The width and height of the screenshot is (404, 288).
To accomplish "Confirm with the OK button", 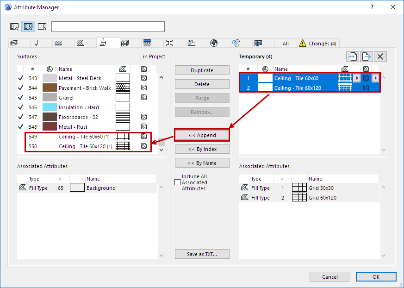I will pos(376,277).
